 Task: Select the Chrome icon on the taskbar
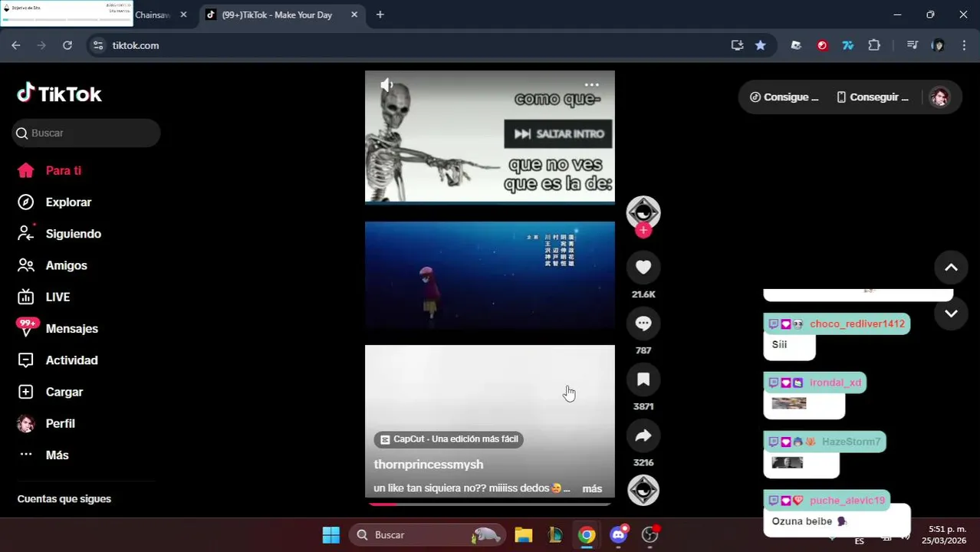coord(587,535)
